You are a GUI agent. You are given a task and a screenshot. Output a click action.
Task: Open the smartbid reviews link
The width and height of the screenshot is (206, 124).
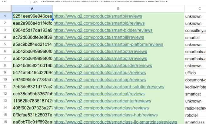point(99,23)
